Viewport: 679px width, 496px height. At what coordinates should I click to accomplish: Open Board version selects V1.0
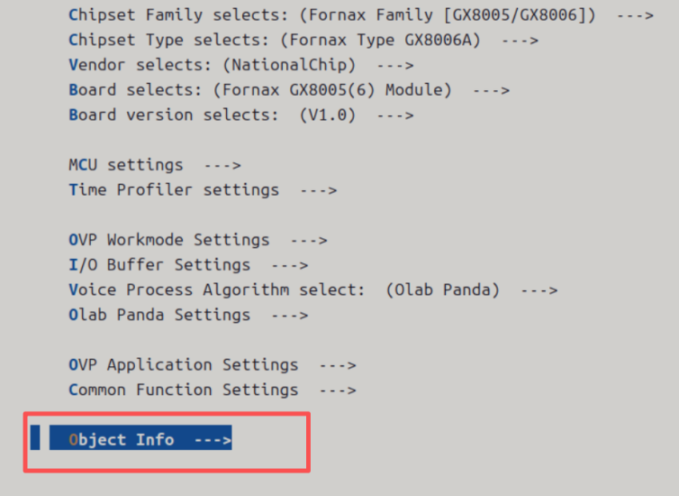tap(240, 115)
